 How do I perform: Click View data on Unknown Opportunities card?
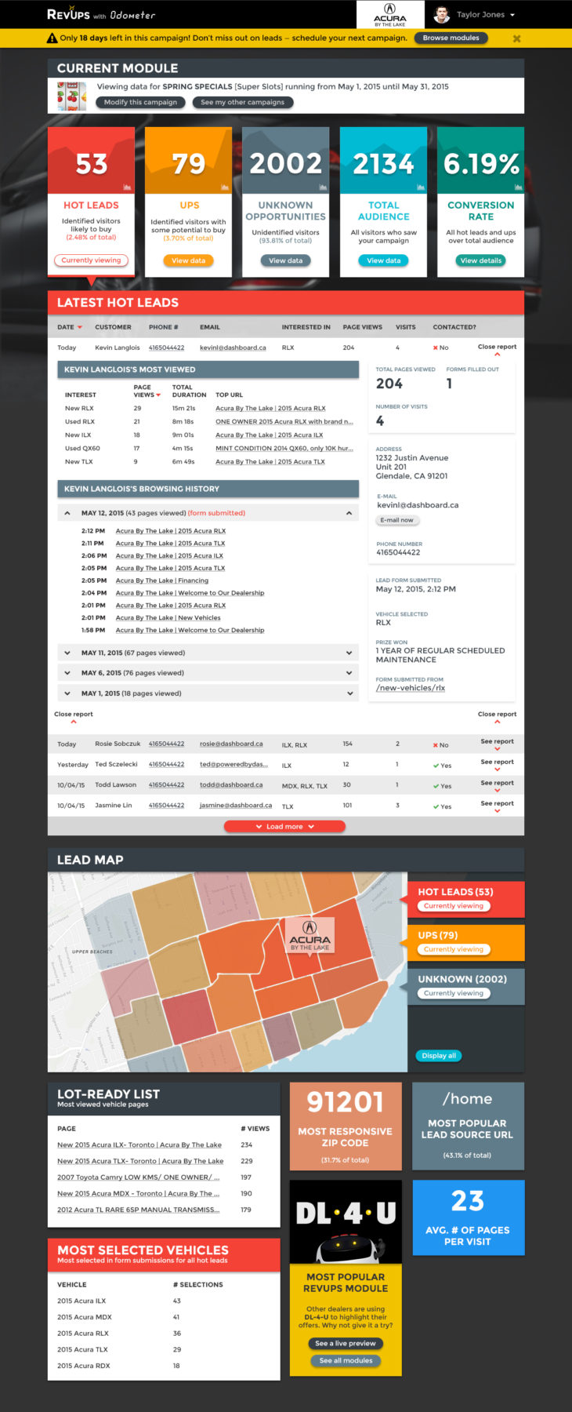click(x=286, y=260)
